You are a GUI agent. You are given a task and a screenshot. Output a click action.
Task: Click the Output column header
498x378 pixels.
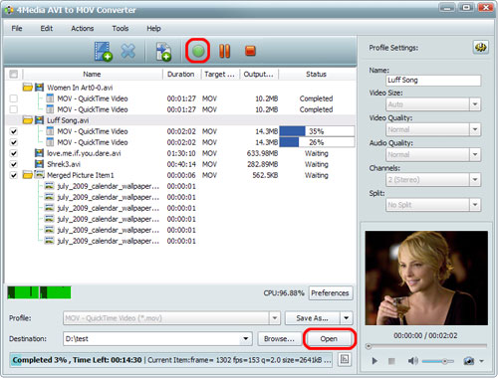click(x=259, y=74)
